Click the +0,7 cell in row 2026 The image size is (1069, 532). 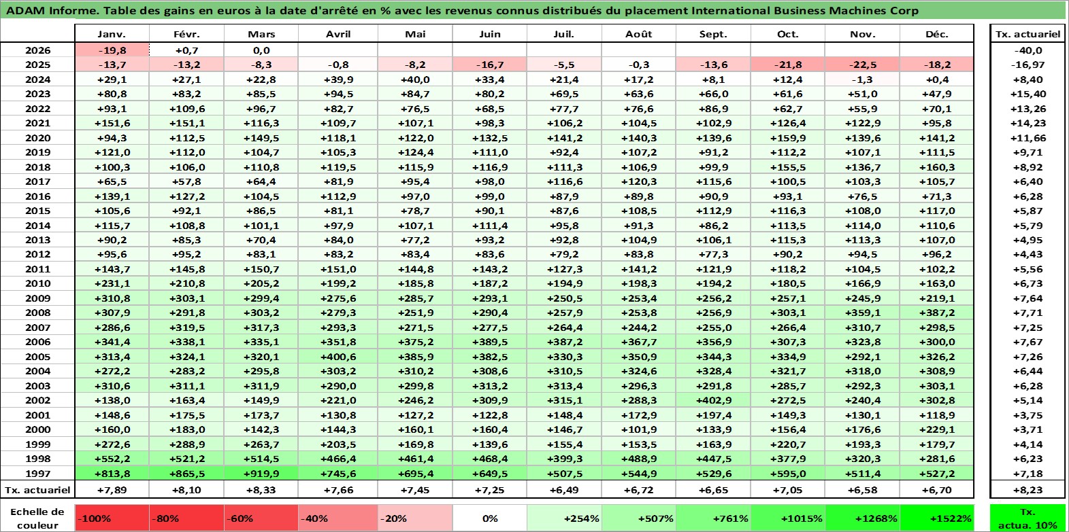(186, 50)
